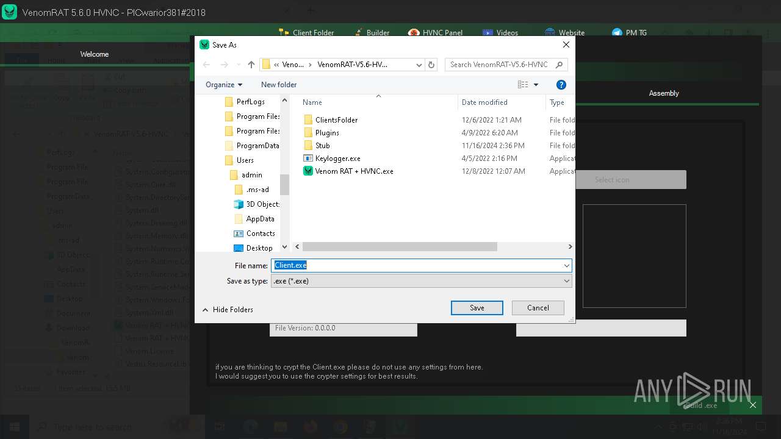Sort by Date modified column

[x=484, y=102]
